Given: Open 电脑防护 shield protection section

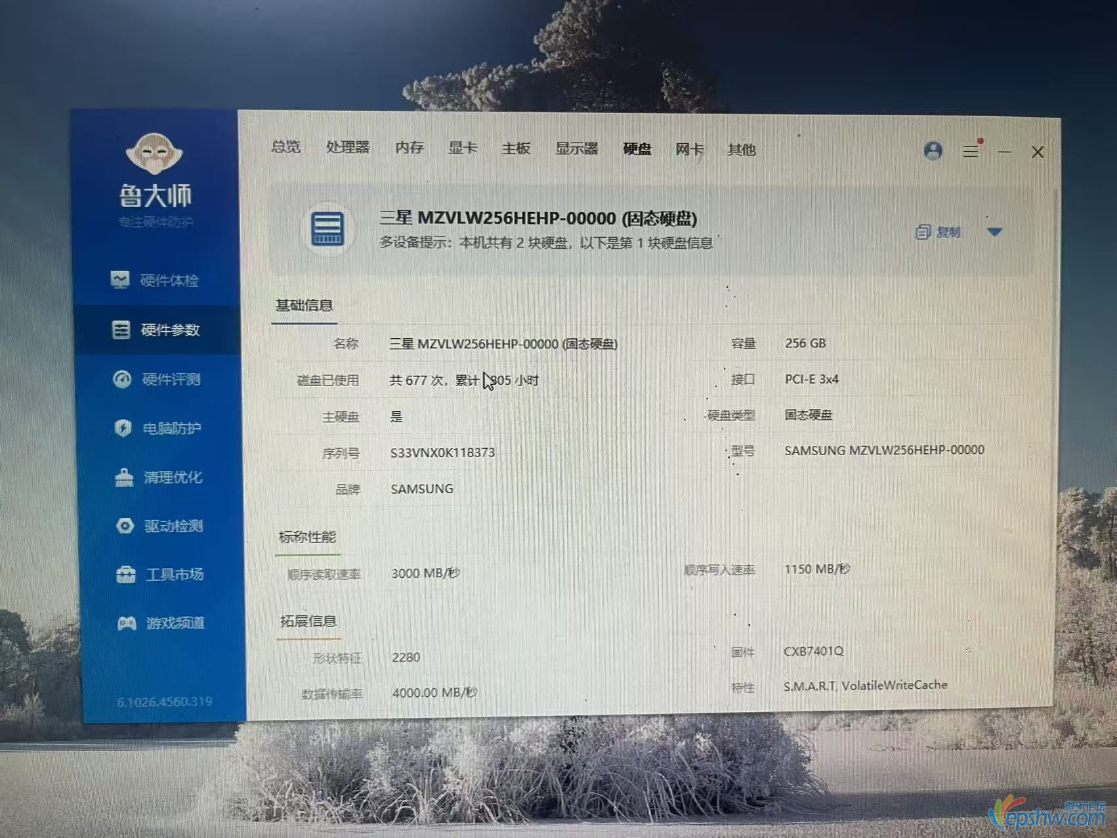Looking at the screenshot, I should [x=159, y=428].
